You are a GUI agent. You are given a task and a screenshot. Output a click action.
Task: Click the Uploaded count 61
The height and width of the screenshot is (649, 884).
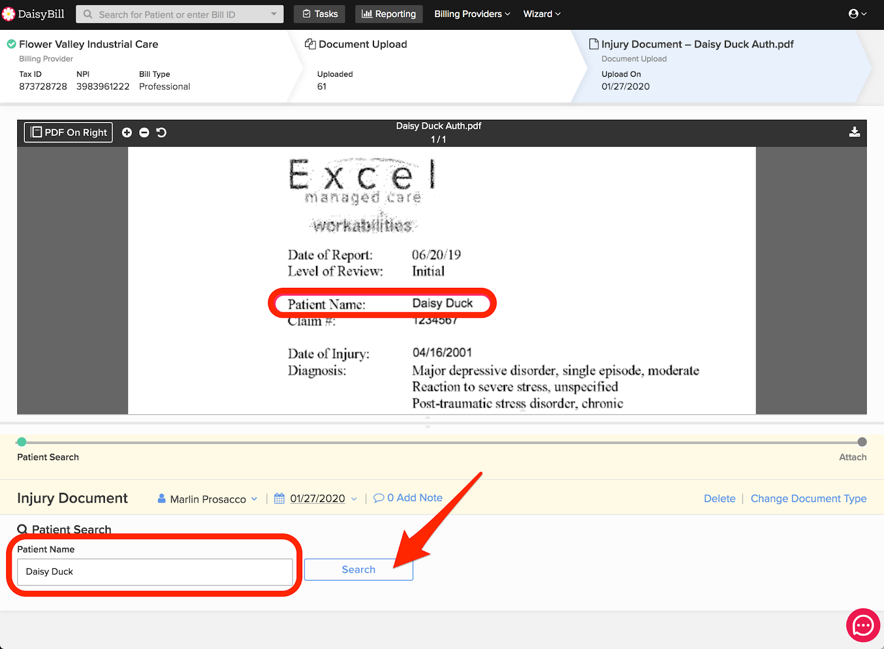coord(322,87)
